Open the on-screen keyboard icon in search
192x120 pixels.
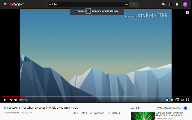point(126,4)
